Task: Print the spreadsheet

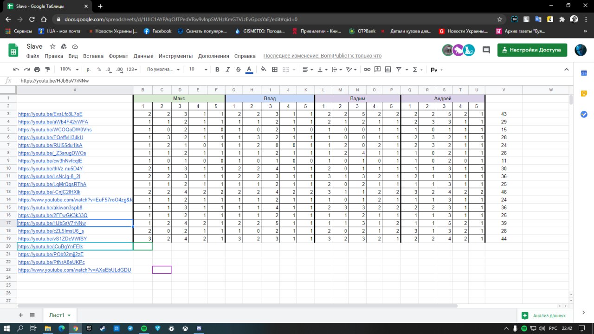Action: 37,70
